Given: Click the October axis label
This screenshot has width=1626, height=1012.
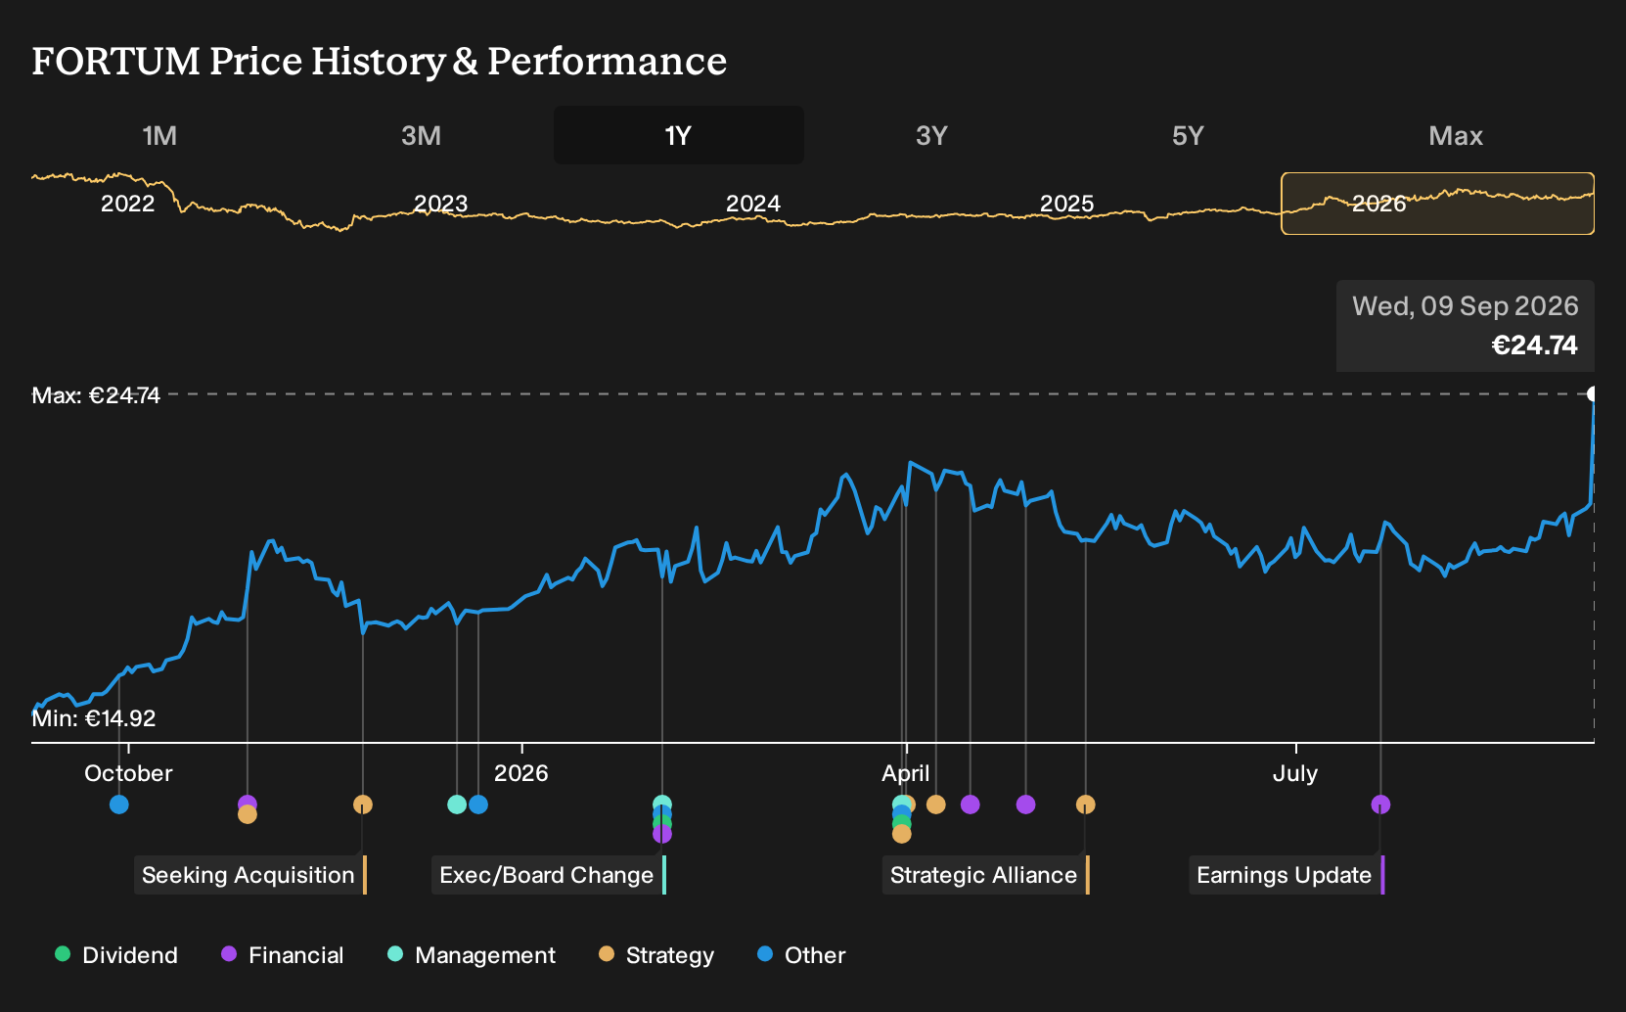Looking at the screenshot, I should click(x=128, y=773).
